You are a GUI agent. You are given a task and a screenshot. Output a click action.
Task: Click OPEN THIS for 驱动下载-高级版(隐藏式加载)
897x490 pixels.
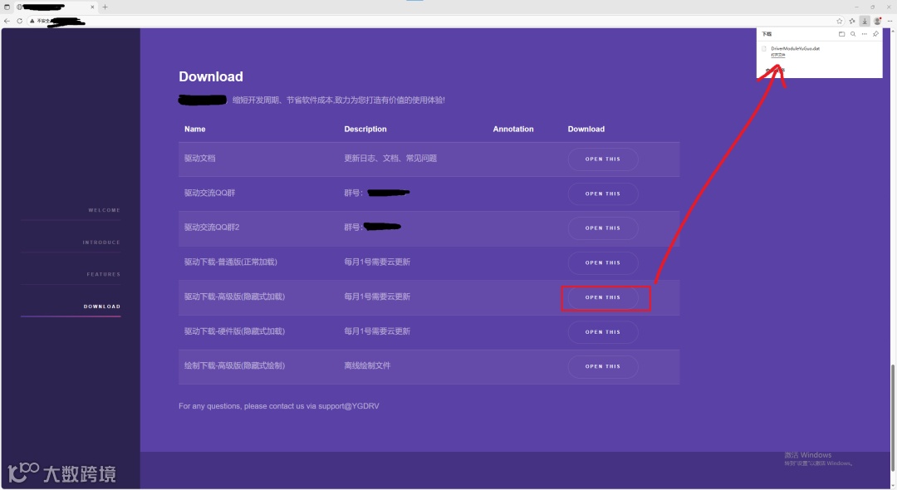[603, 297]
